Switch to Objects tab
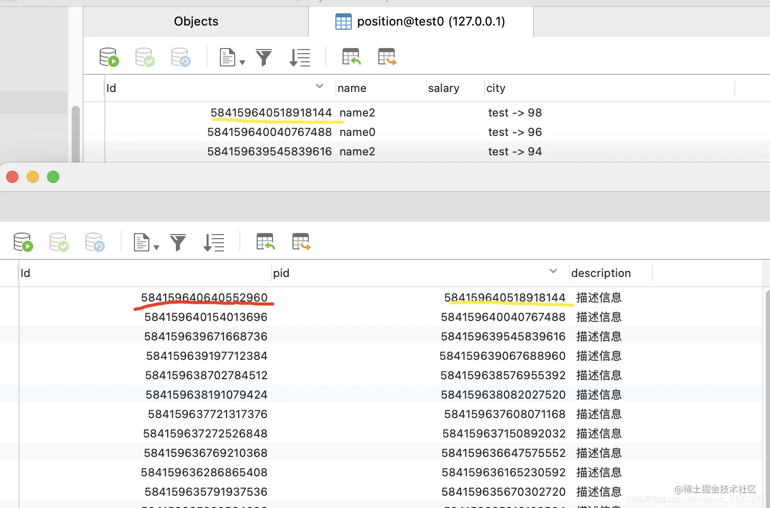 pyautogui.click(x=196, y=21)
